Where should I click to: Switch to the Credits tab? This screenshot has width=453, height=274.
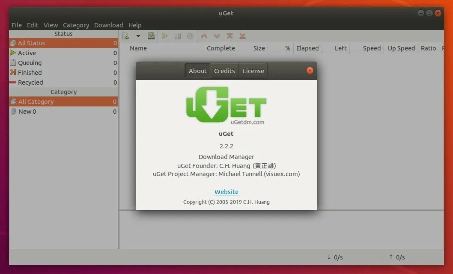coord(224,71)
